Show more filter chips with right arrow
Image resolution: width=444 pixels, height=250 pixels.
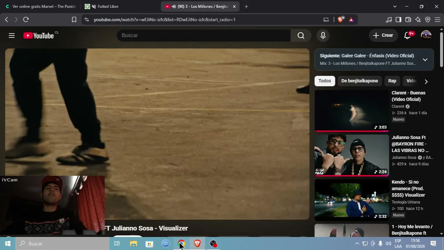426,81
